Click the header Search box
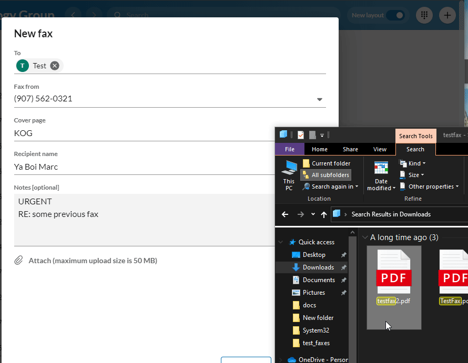The image size is (468, 363). pos(224,15)
